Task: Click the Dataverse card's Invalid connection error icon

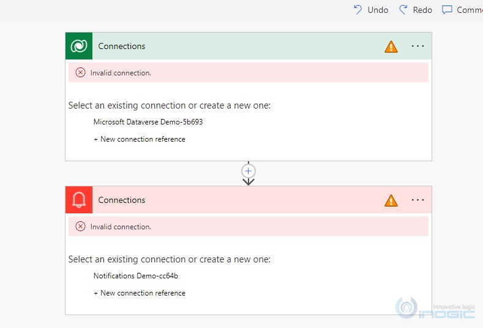Action: pyautogui.click(x=80, y=72)
